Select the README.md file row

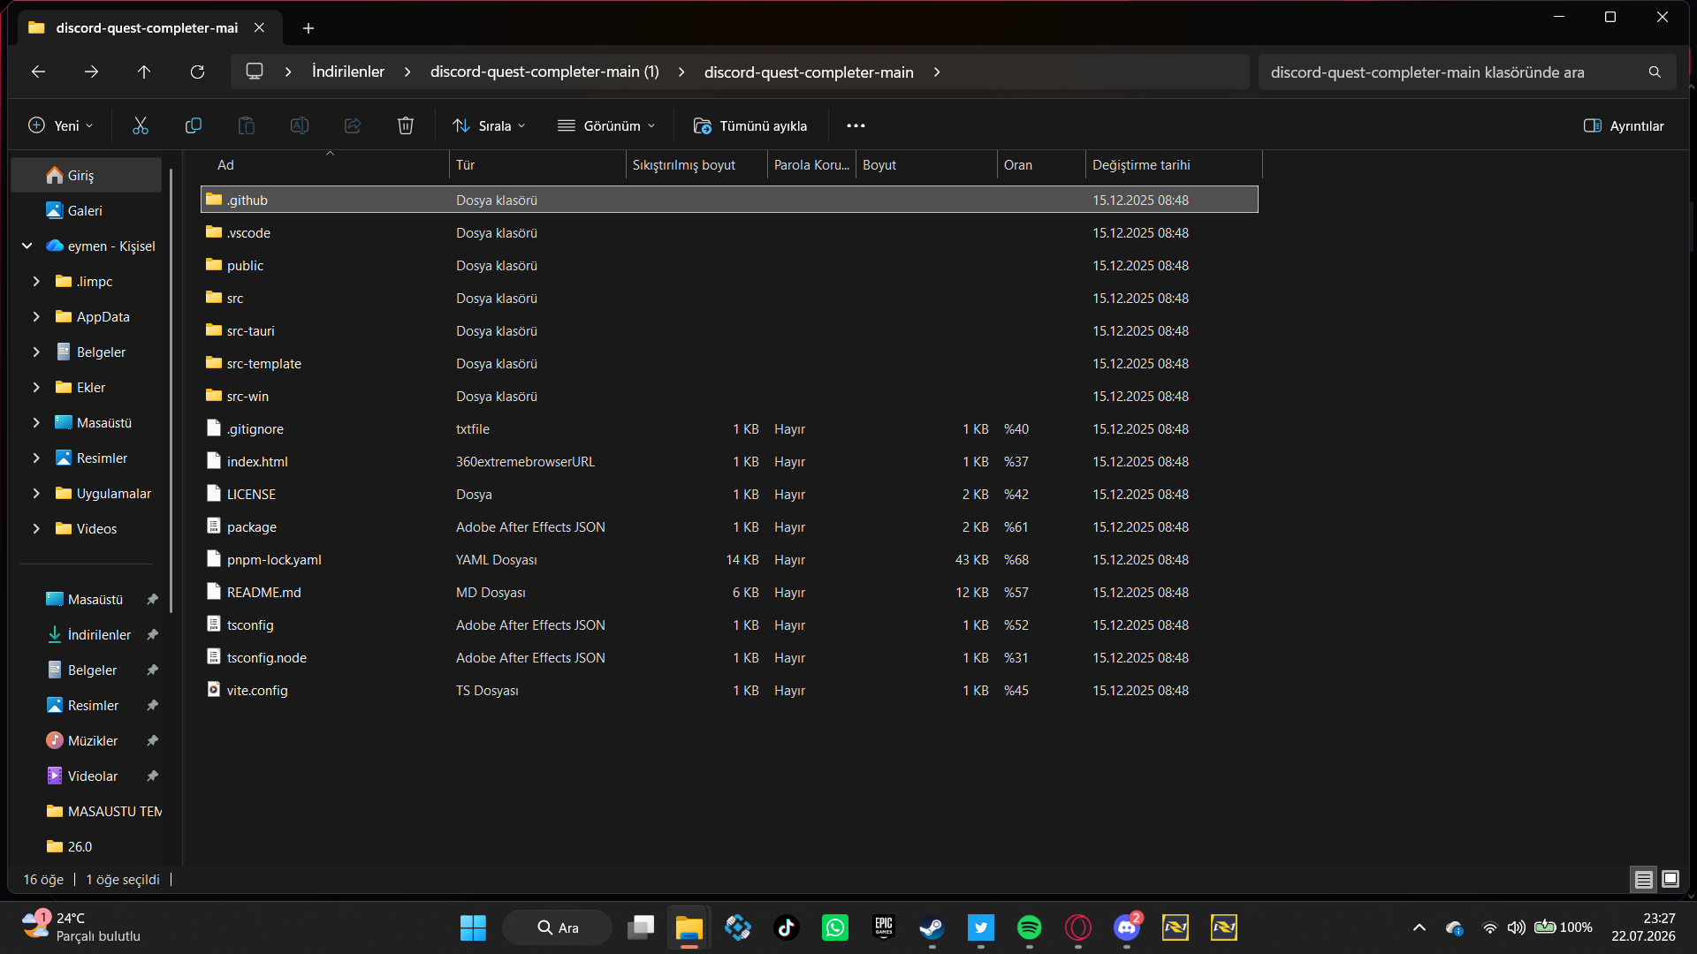pyautogui.click(x=729, y=592)
